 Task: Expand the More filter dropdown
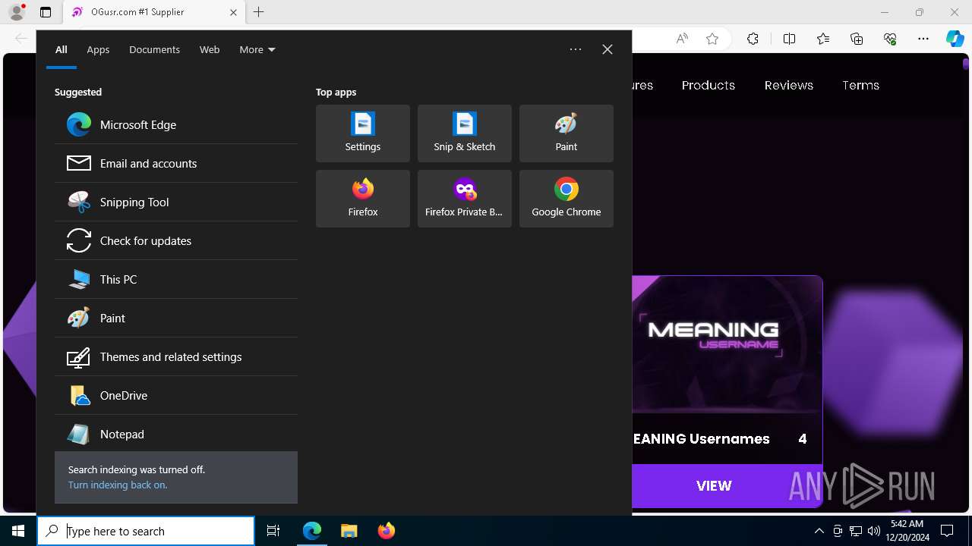click(x=257, y=49)
